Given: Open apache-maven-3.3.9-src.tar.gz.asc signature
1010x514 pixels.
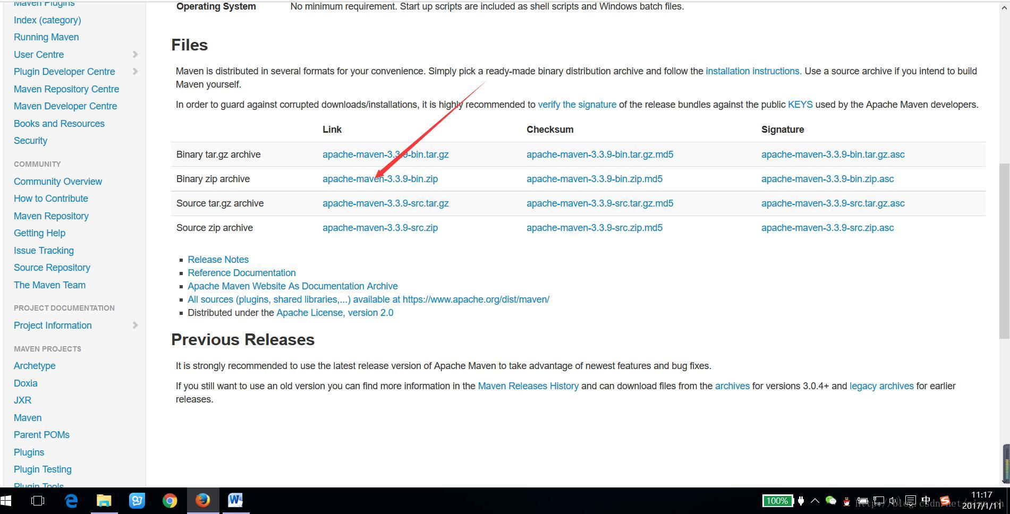Looking at the screenshot, I should click(x=833, y=203).
